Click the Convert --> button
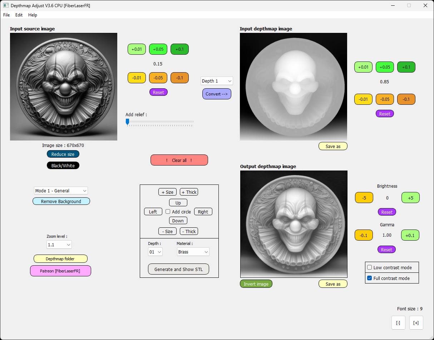The width and height of the screenshot is (434, 340). pos(217,94)
